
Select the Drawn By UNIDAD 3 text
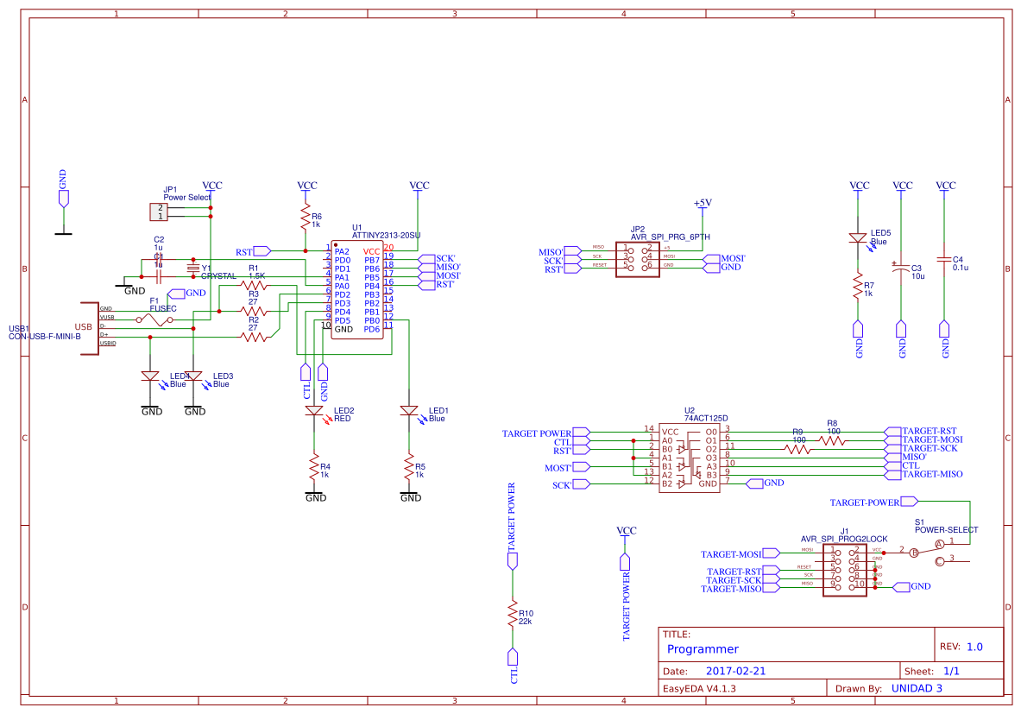tap(918, 688)
